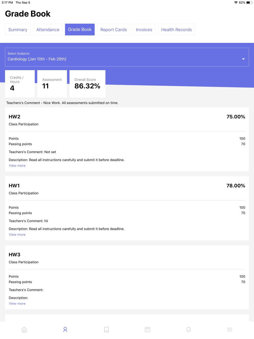Open notifications bell icon
254x339 pixels.
click(188, 330)
